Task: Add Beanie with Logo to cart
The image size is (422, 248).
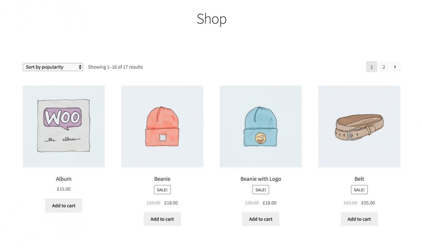Action: coord(261,219)
